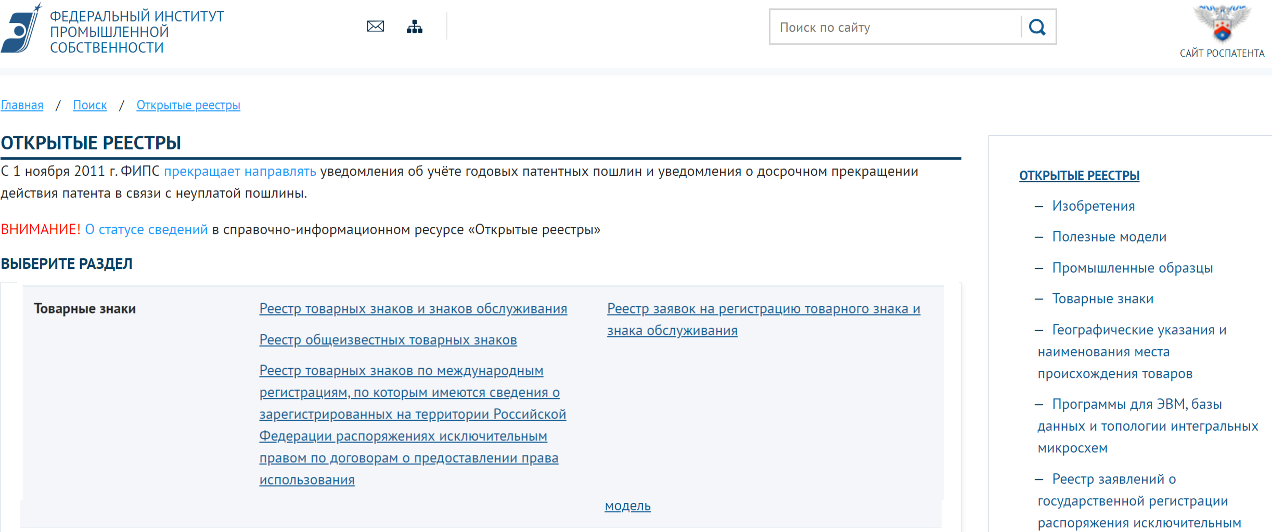The width and height of the screenshot is (1272, 532).
Task: Click 'Федеральный институт промышленной собственности' title
Action: click(137, 32)
